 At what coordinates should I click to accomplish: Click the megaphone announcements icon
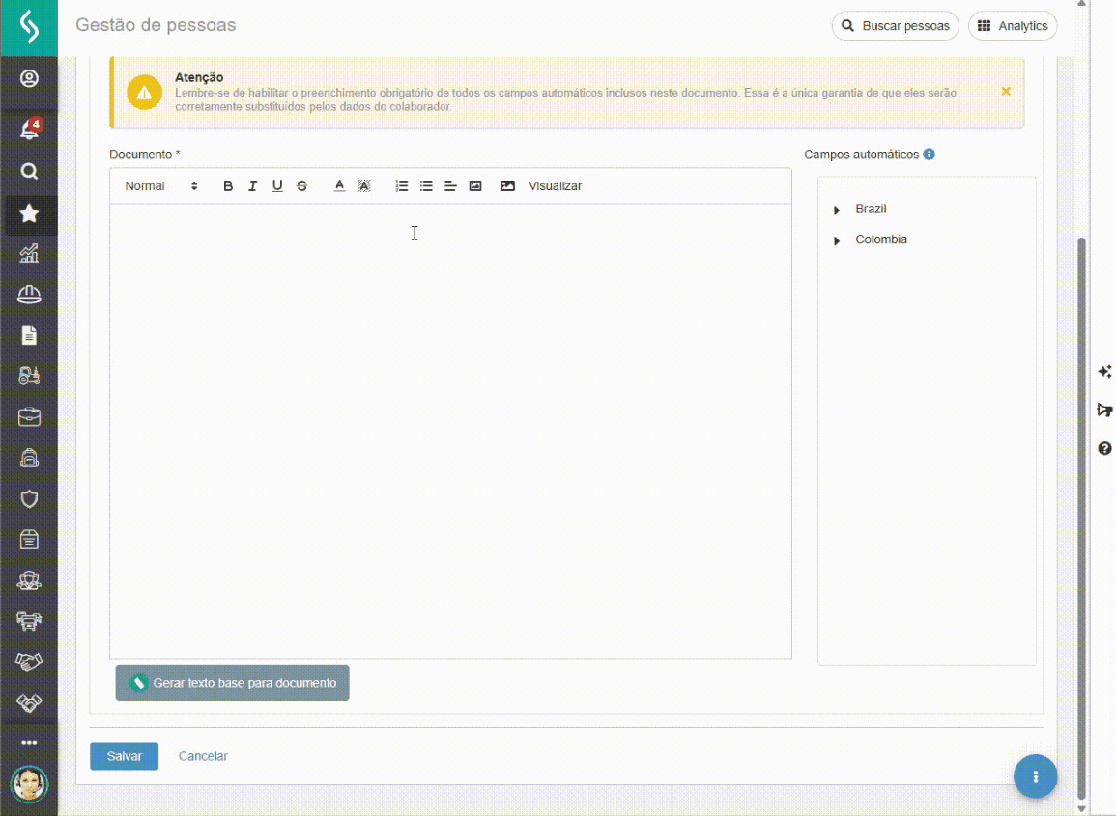1104,409
